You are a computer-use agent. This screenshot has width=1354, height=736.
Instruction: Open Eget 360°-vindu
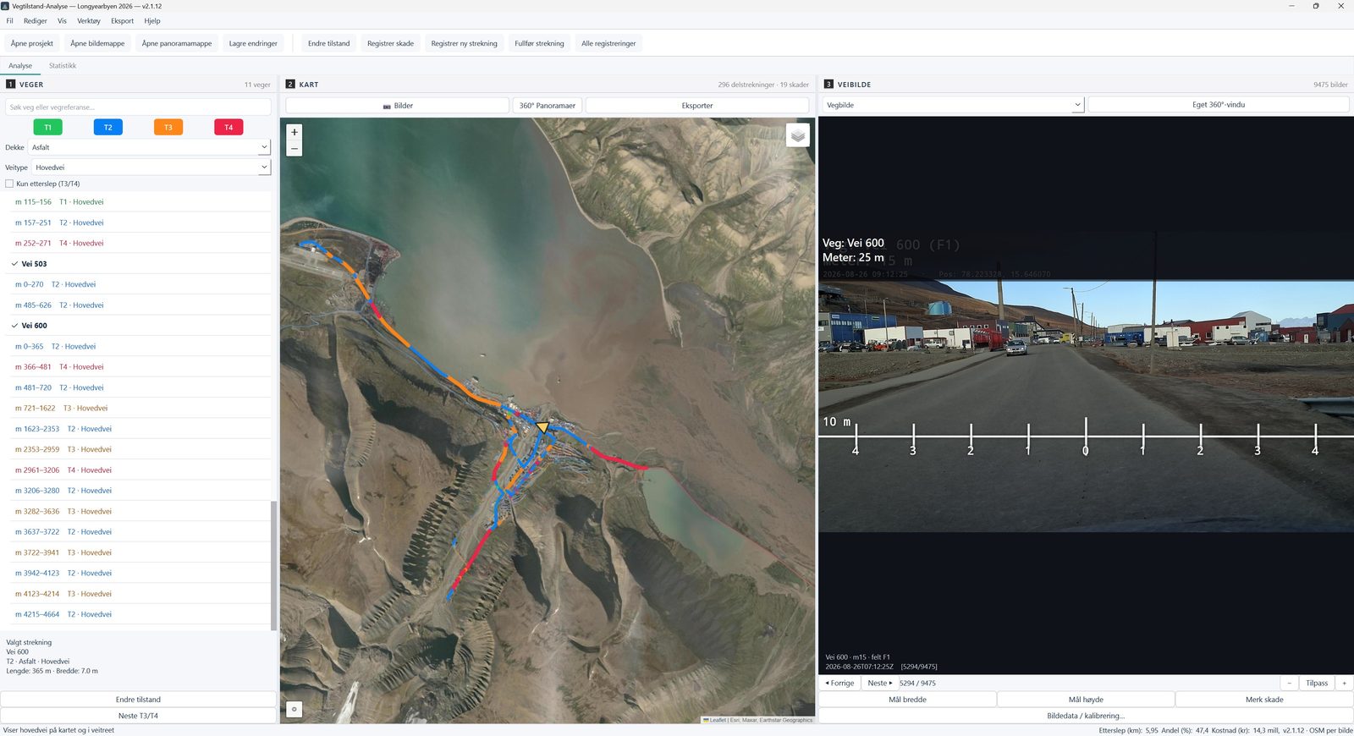point(1218,105)
